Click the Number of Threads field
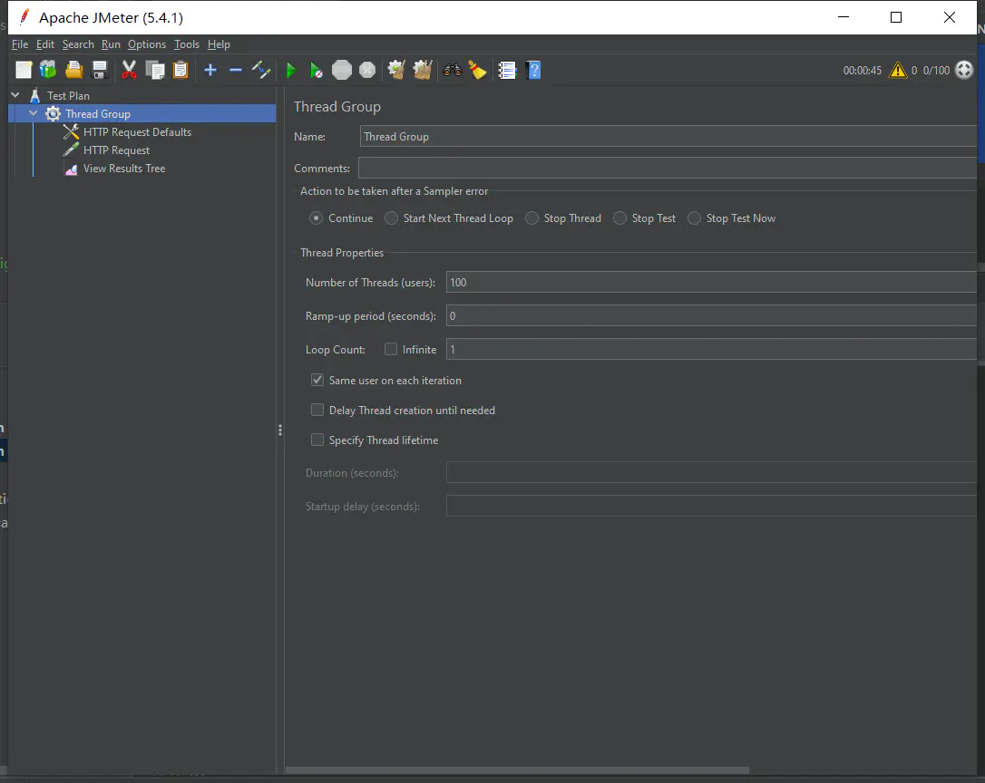985x783 pixels. click(711, 282)
